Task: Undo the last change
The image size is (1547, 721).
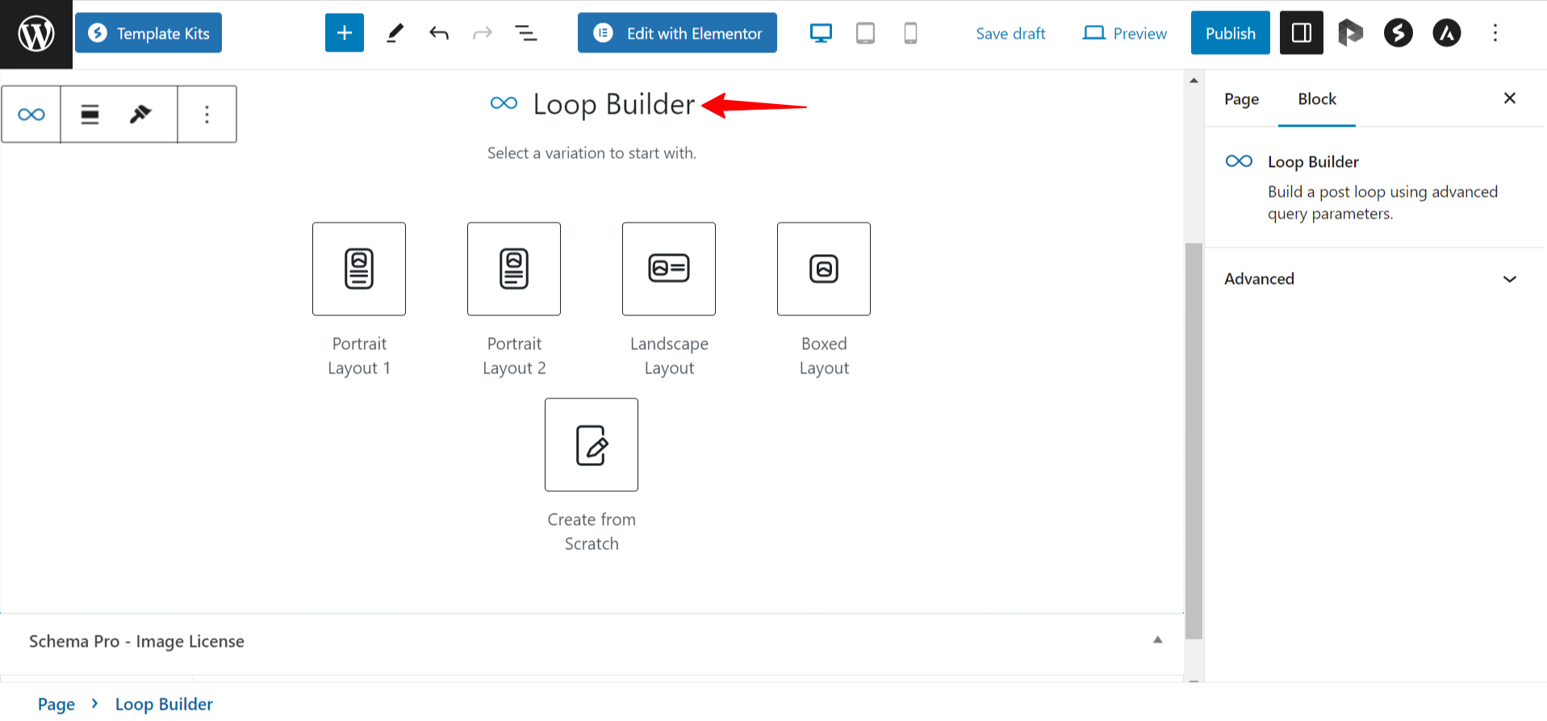Action: (x=439, y=33)
